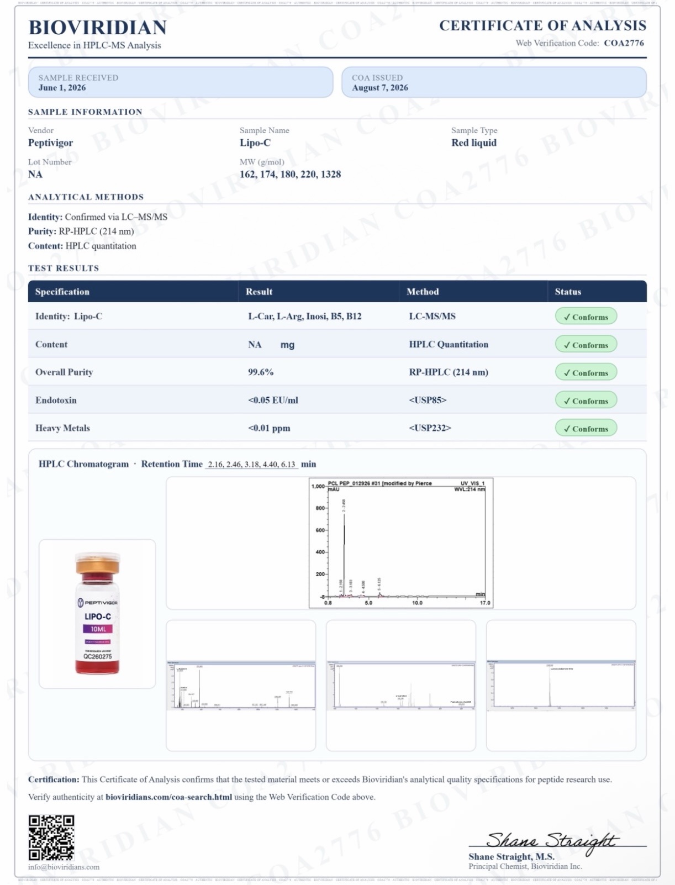Select the Sample Received date June 1, 2026
Screen dimensions: 675x885
[x=62, y=87]
